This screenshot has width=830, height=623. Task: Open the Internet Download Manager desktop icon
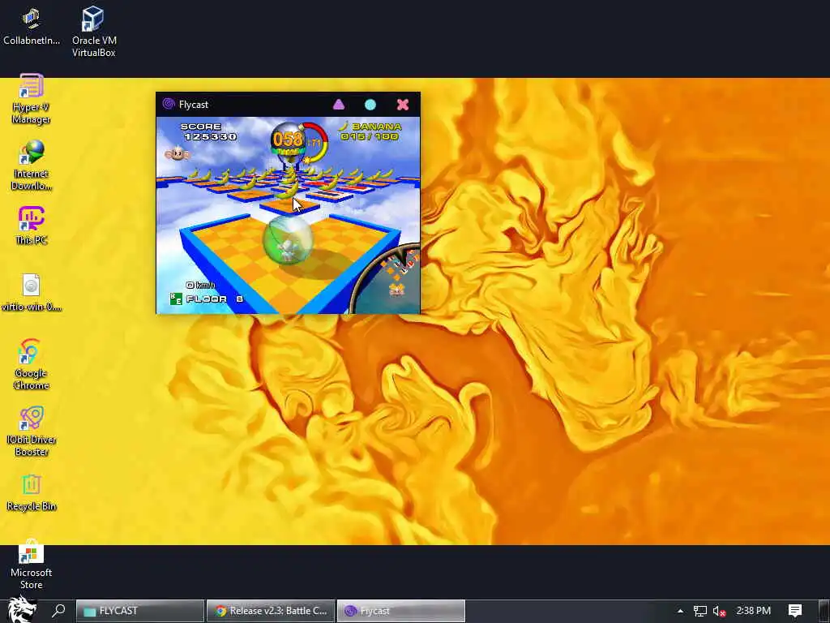(32, 165)
